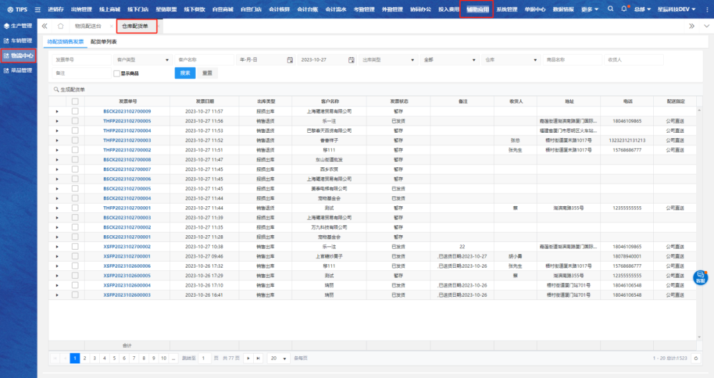Click the blue 搜索 button
714x378 pixels.
tap(184, 73)
